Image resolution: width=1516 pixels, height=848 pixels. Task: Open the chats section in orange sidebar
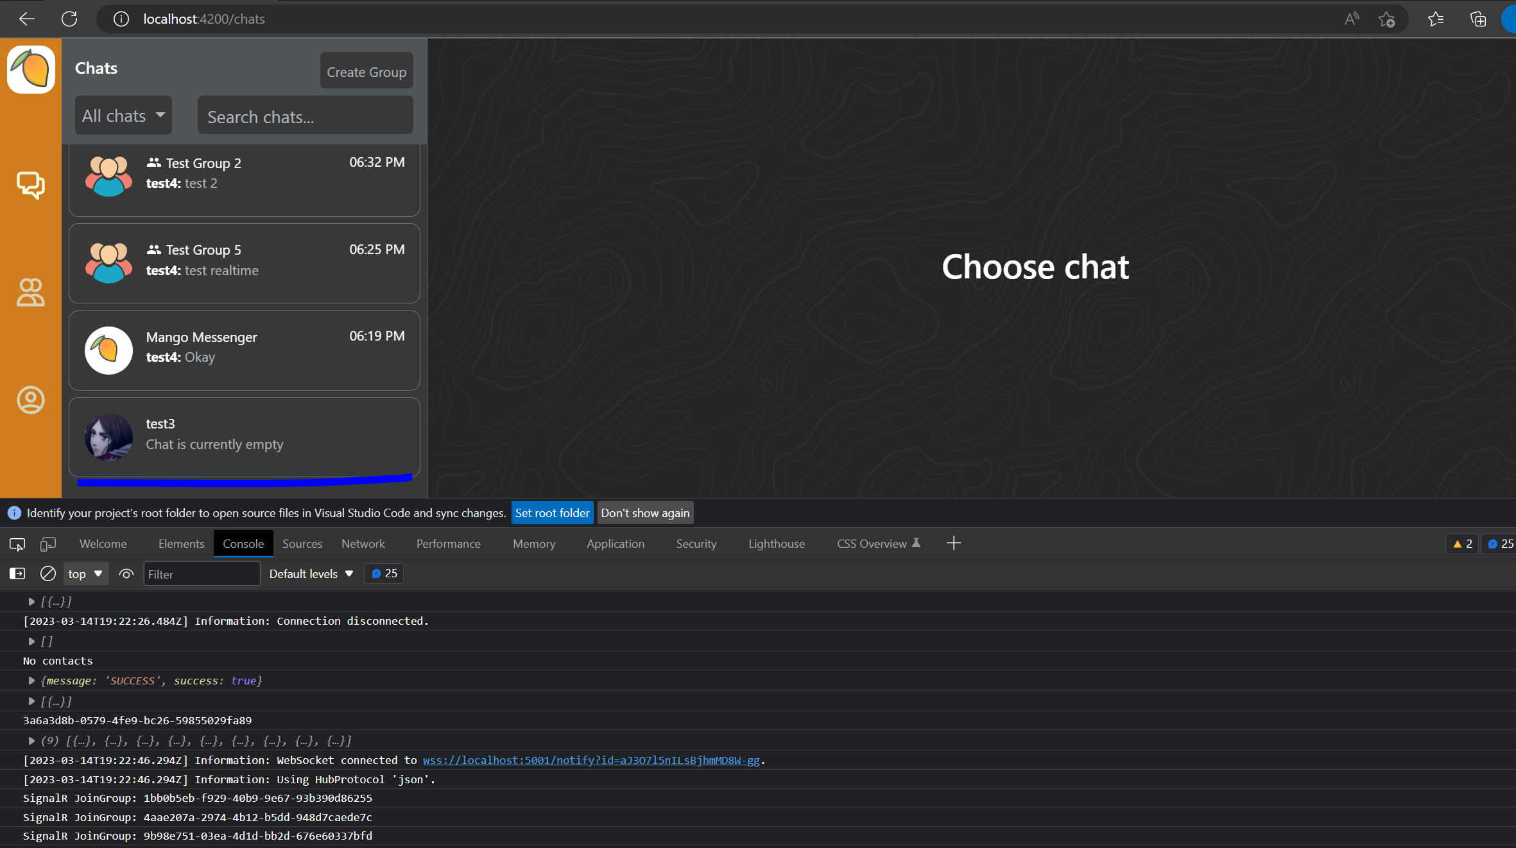tap(30, 185)
